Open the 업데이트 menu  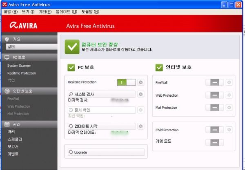point(67,12)
